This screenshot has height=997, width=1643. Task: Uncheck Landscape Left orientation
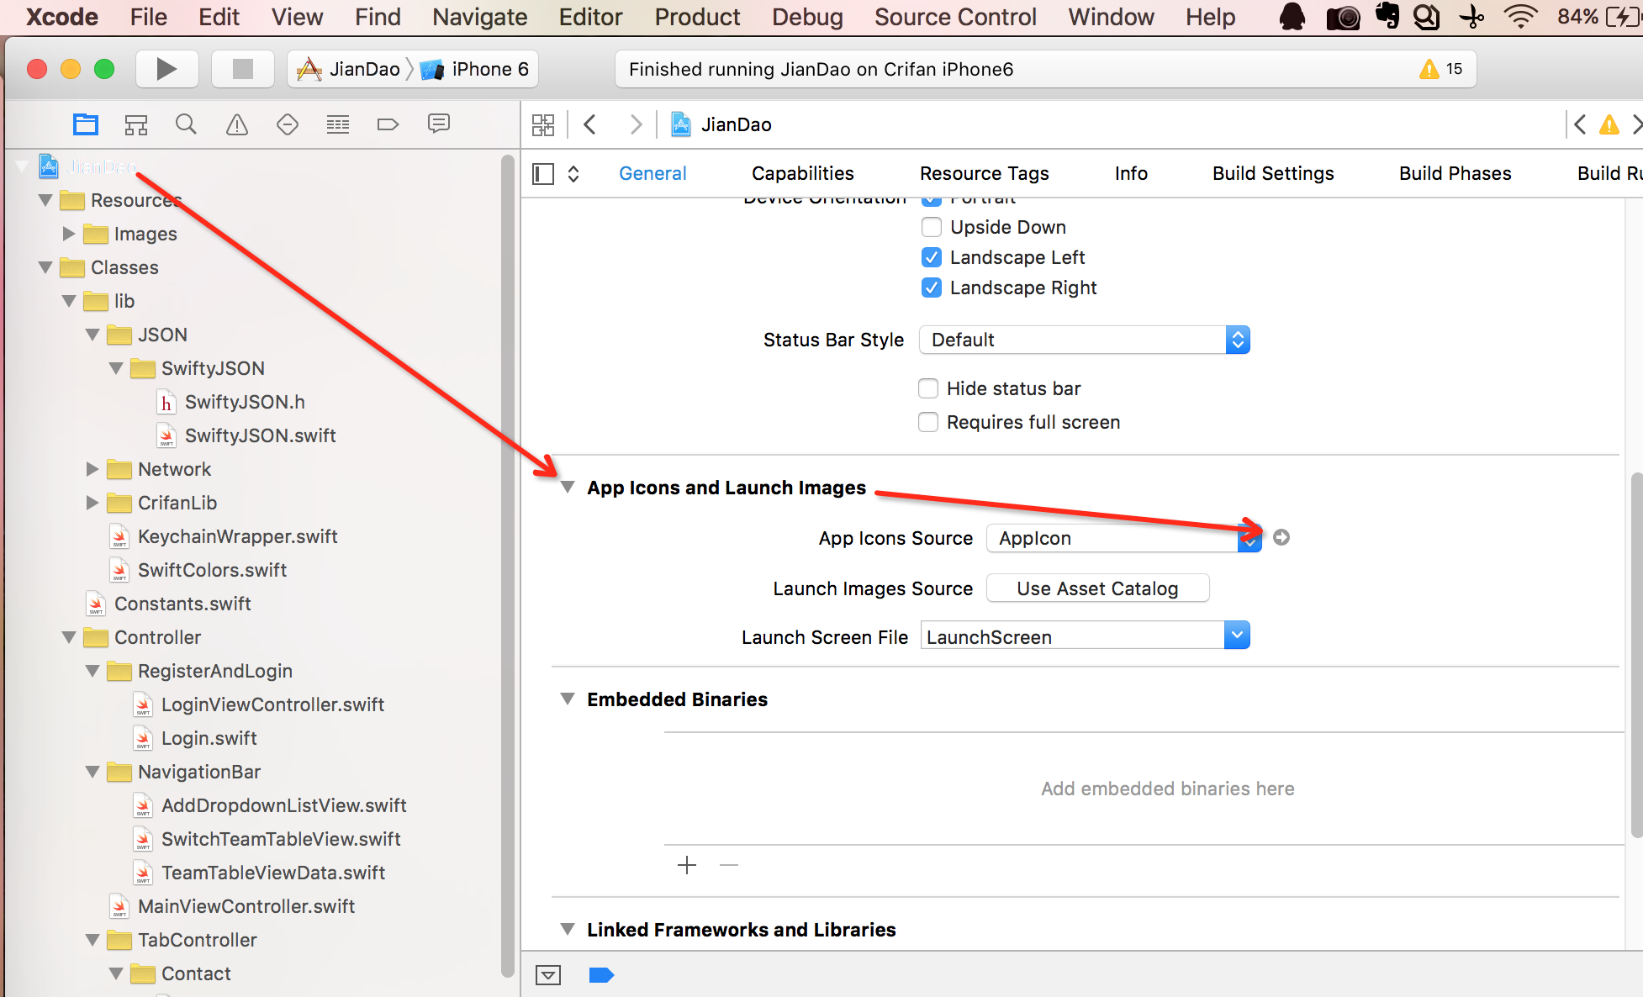[x=932, y=257]
